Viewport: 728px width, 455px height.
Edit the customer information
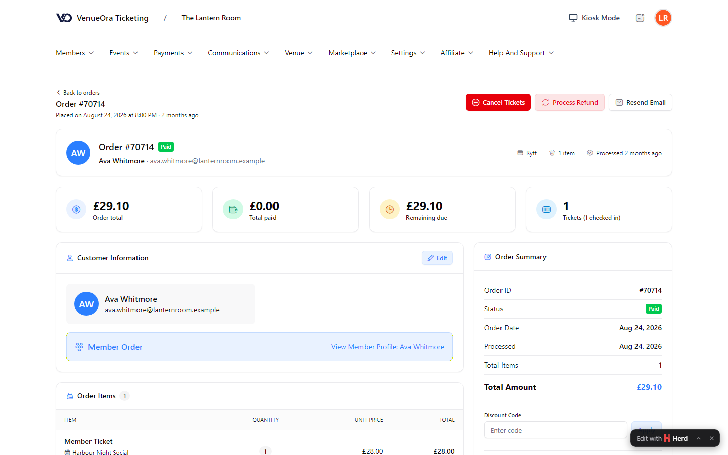[x=437, y=258]
